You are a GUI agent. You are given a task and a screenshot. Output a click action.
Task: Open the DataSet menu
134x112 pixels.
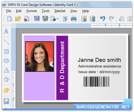[x=60, y=11]
